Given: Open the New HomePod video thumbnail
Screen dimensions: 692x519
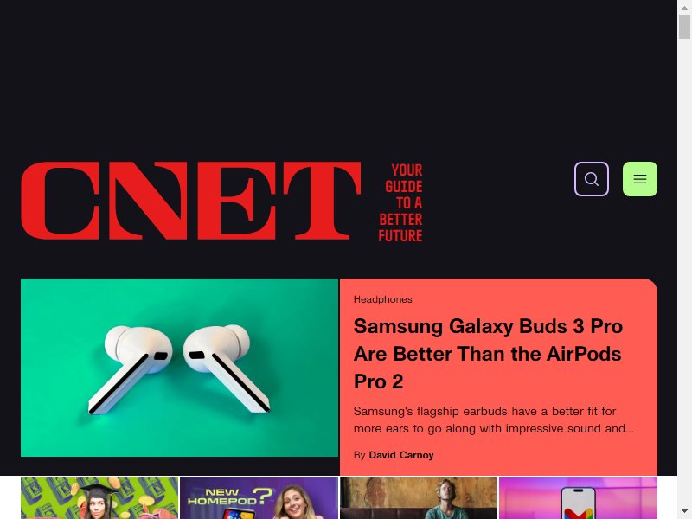Looking at the screenshot, I should (x=259, y=498).
